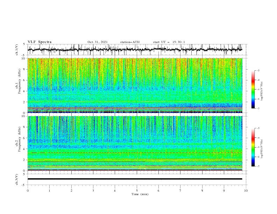Click the '-7' value on ch.2 colorbar

click(x=258, y=166)
